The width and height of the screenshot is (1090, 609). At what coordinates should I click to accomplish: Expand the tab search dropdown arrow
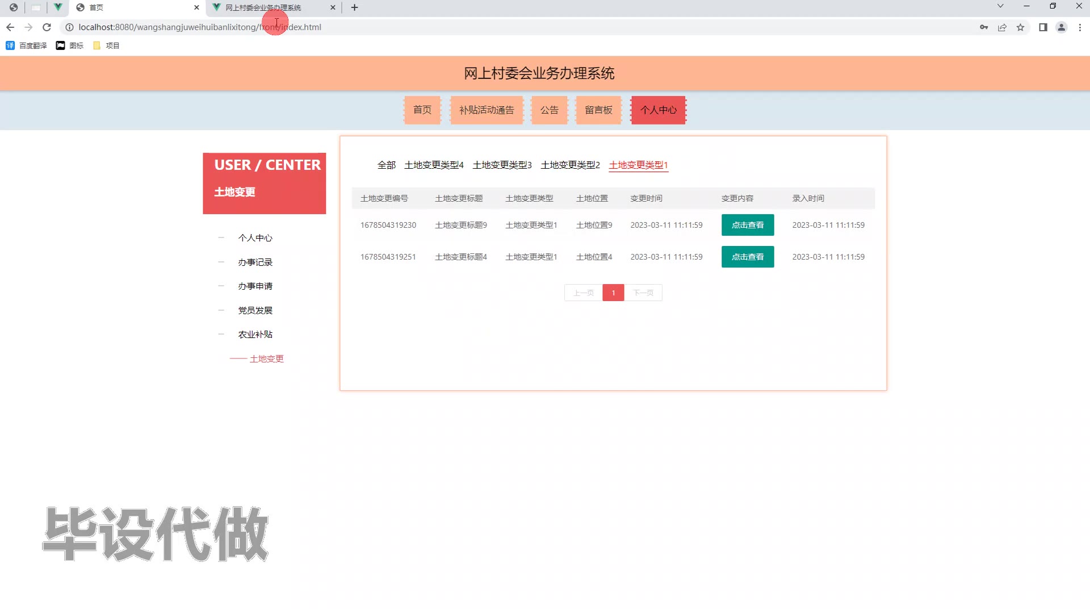tap(1000, 6)
